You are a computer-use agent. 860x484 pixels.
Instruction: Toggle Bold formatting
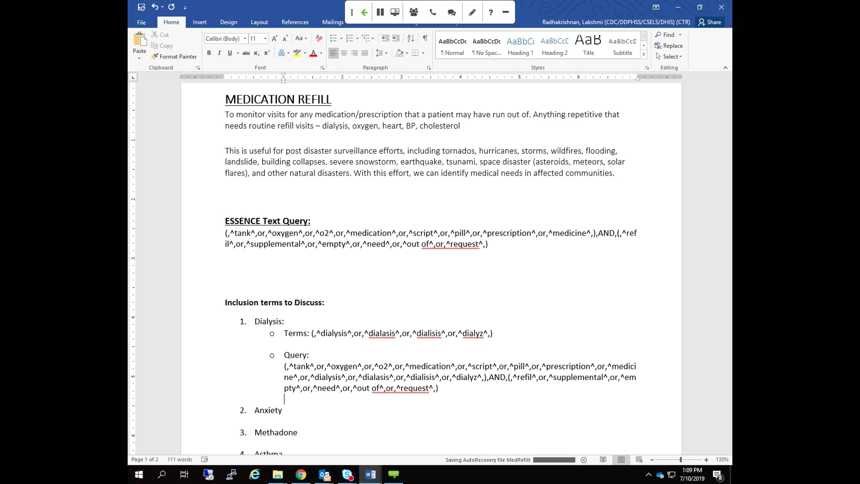(209, 53)
